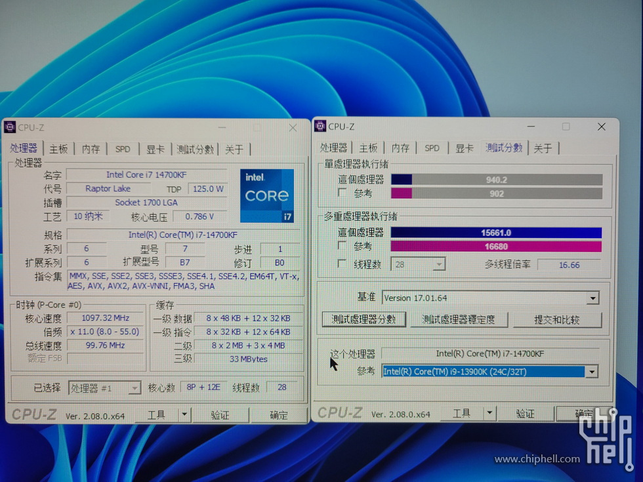Click the instruction set list MMX, SSE
Viewport: 643px width, 482px height.
(183, 281)
